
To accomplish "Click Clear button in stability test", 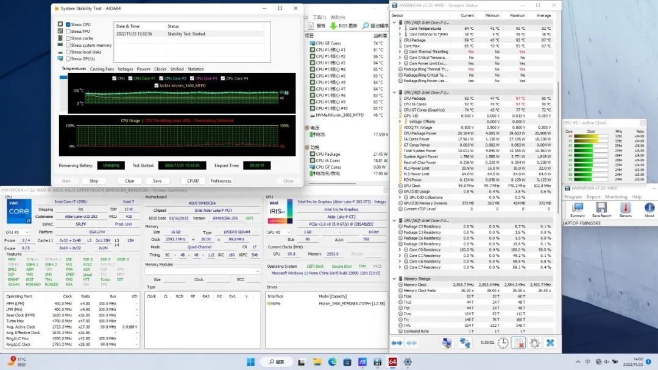I will coord(130,181).
